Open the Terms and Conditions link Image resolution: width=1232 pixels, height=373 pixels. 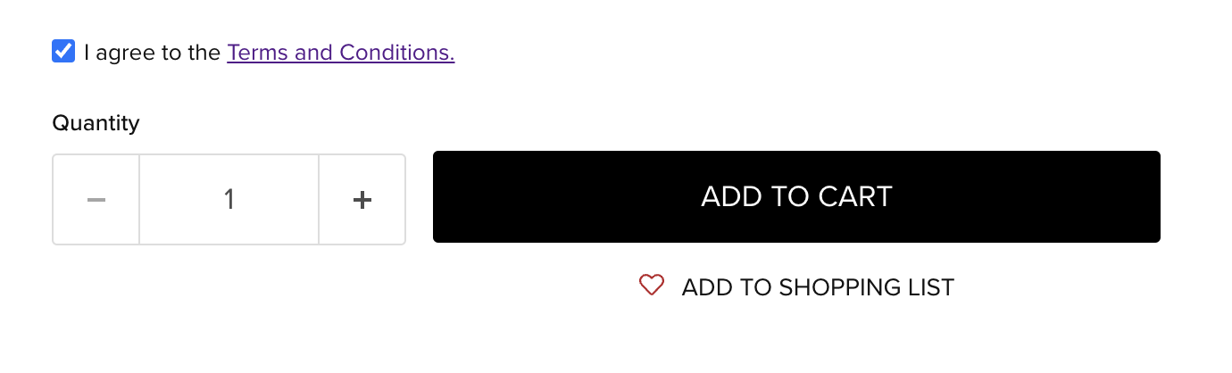341,53
